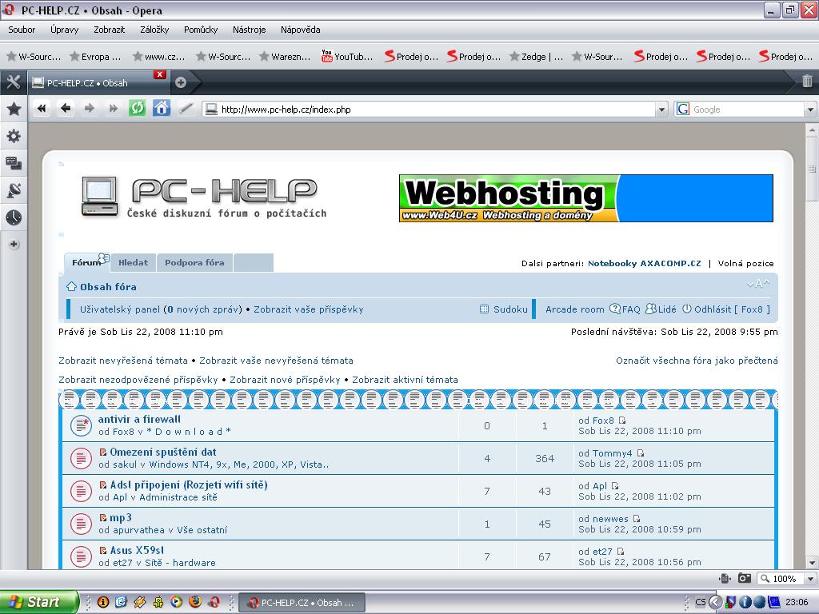819x614 pixels.
Task: Open the Google search engine dropdown
Action: tap(810, 110)
